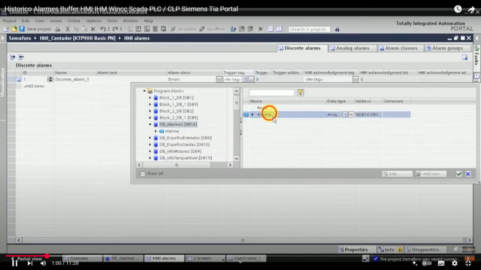Image resolution: width=481 pixels, height=270 pixels.
Task: Expand Alarme node under DB_Alarmes
Action: point(155,131)
